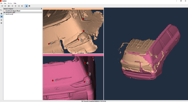Open the Help menu

pyautogui.click(x=15, y=3)
